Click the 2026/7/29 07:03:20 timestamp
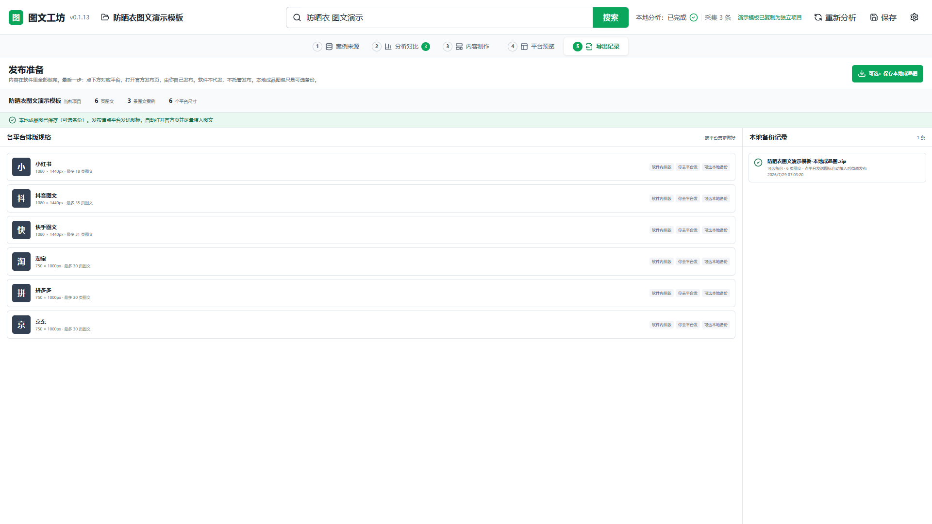Screen dimensions: 932x524 (x=785, y=175)
